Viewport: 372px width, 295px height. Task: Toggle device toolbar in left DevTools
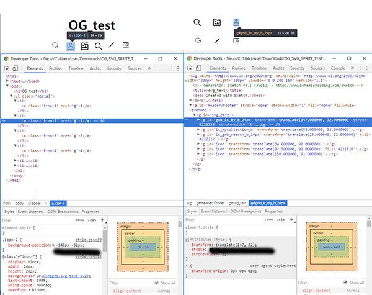tap(15, 68)
